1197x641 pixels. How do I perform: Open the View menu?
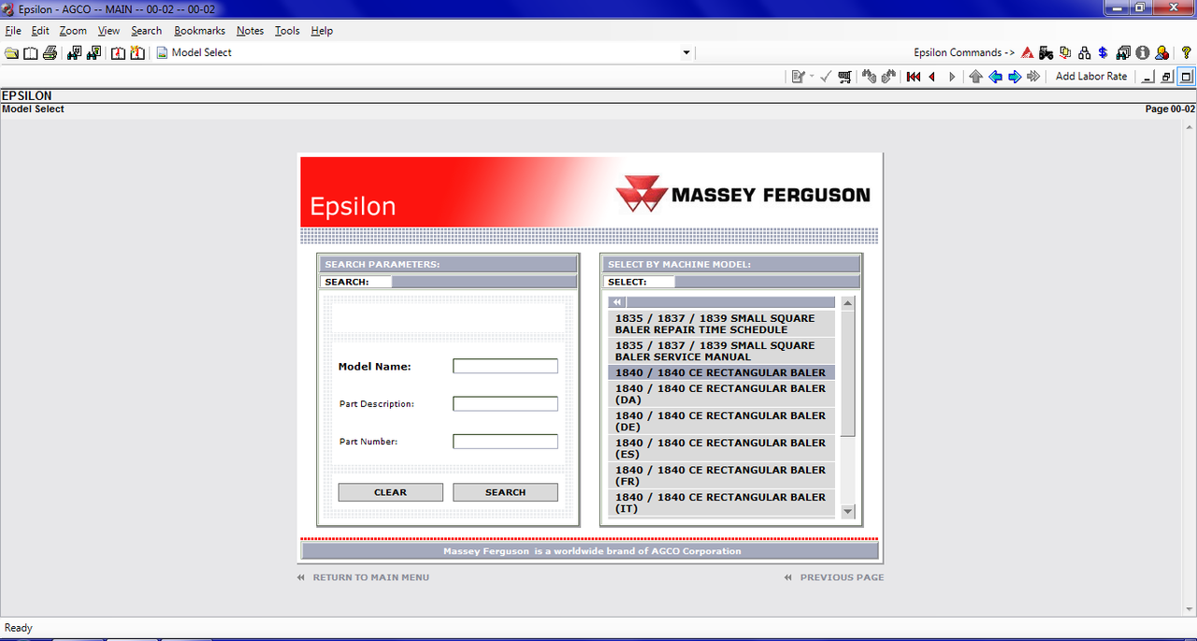(x=108, y=31)
